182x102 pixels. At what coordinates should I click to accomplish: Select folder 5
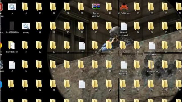tap(25, 45)
